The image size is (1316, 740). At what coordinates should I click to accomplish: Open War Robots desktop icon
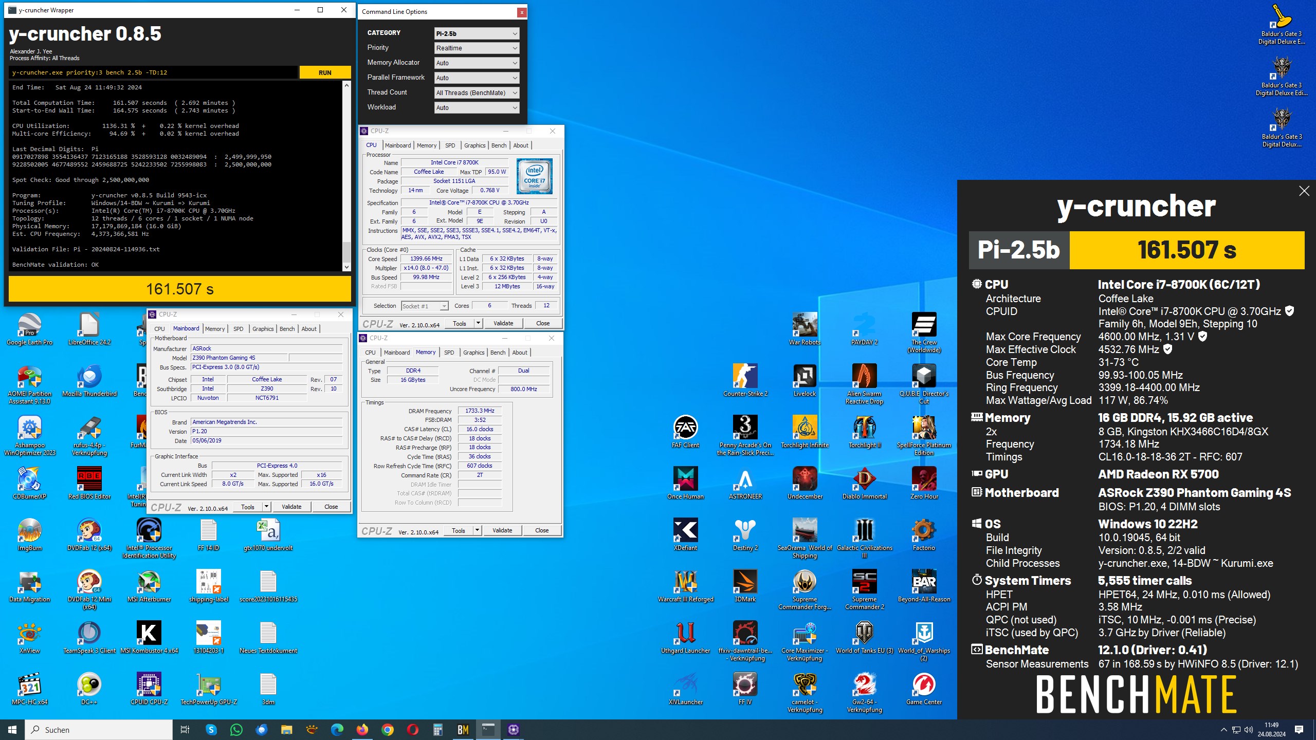tap(805, 329)
